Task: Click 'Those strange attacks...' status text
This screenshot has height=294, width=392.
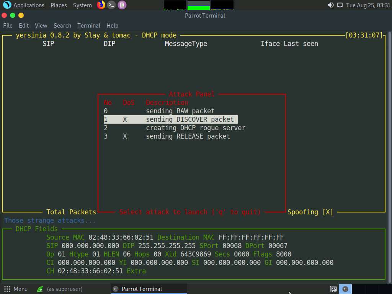Action: (x=50, y=220)
